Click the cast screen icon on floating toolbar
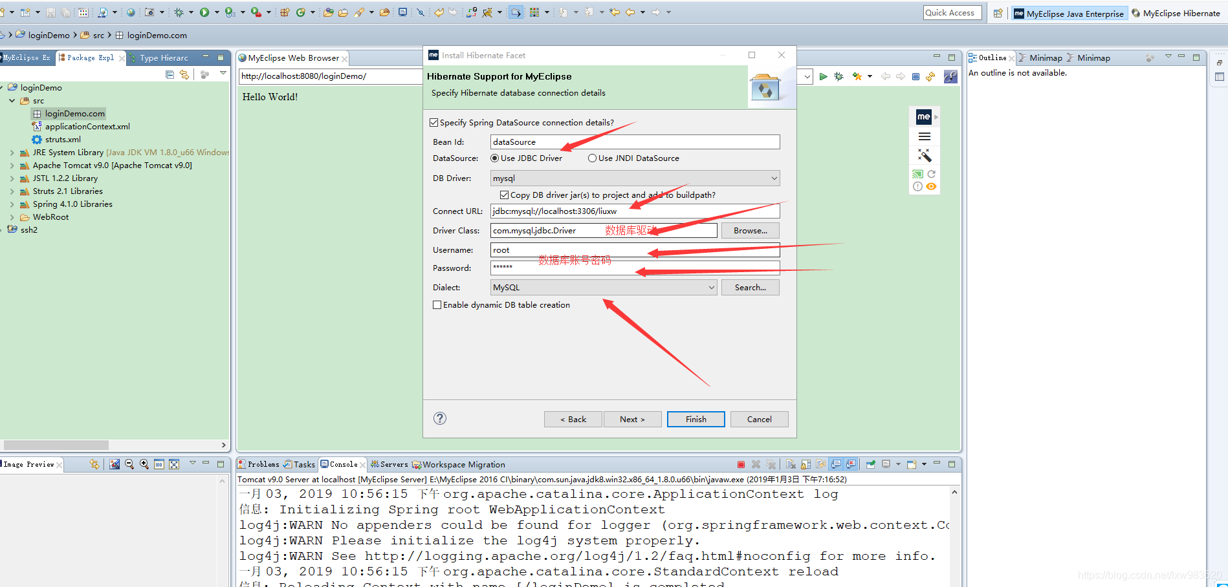 917,174
